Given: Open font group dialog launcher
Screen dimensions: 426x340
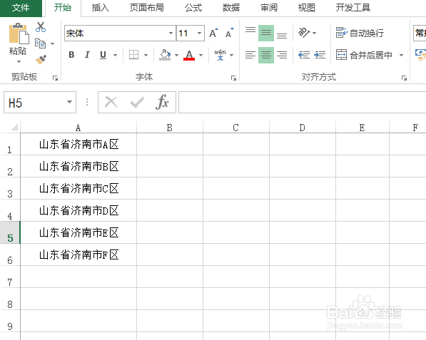Looking at the screenshot, I should tap(233, 78).
